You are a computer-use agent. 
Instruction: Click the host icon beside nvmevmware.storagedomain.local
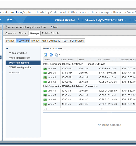[6, 27]
